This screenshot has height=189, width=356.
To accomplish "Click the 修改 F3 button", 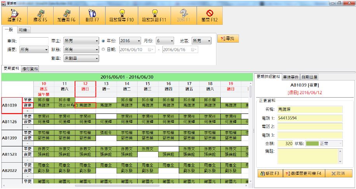I will [x=270, y=174].
